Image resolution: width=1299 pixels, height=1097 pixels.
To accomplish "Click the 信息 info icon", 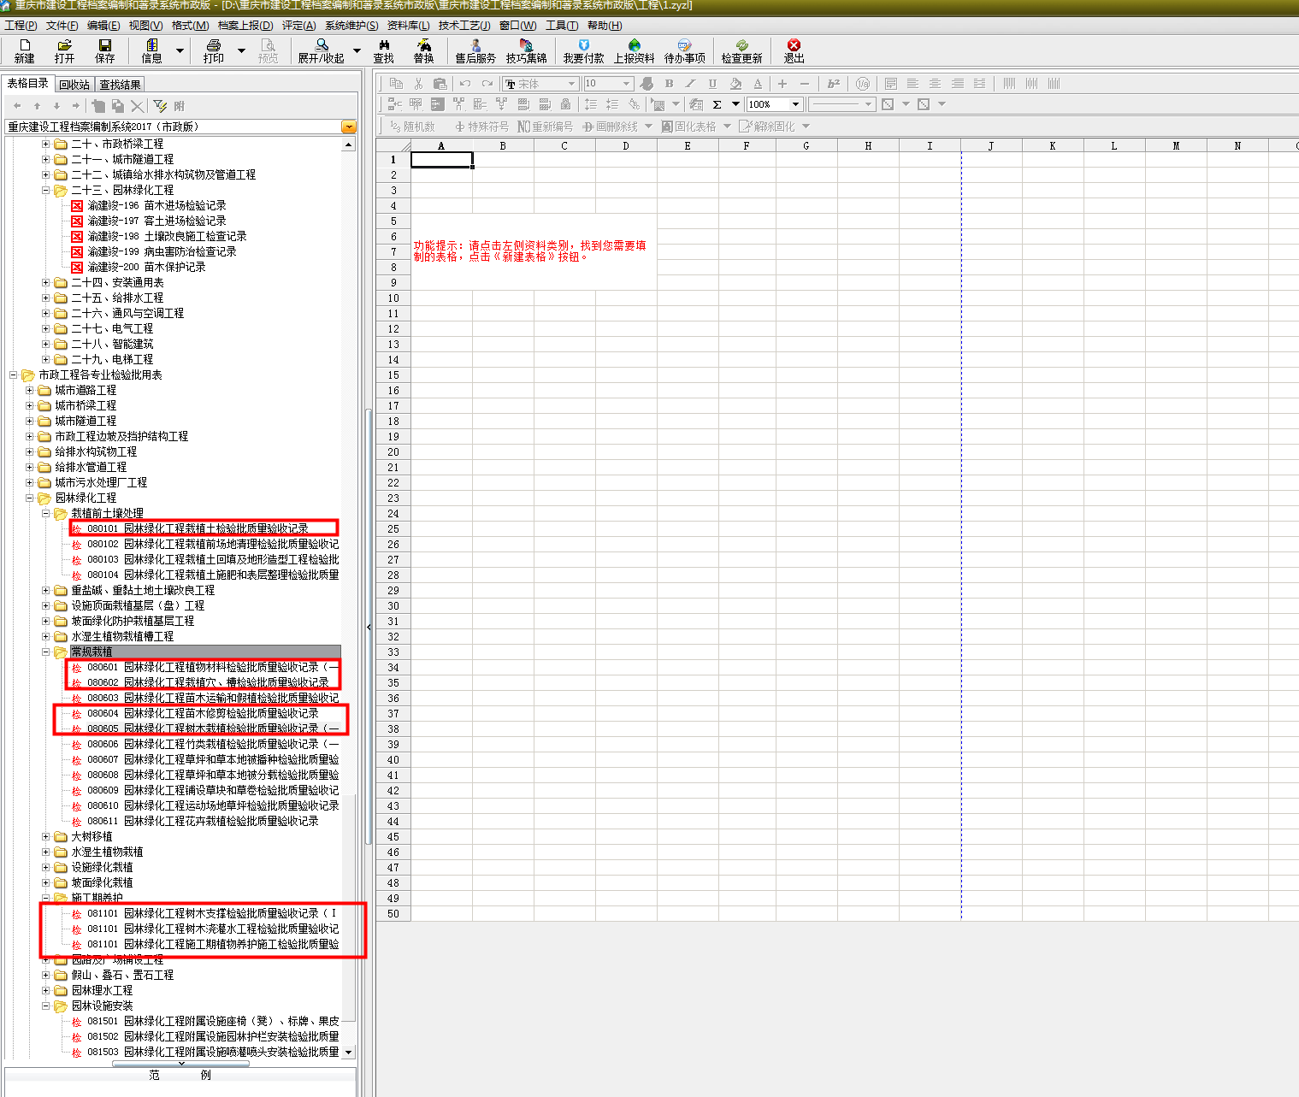I will tap(151, 50).
